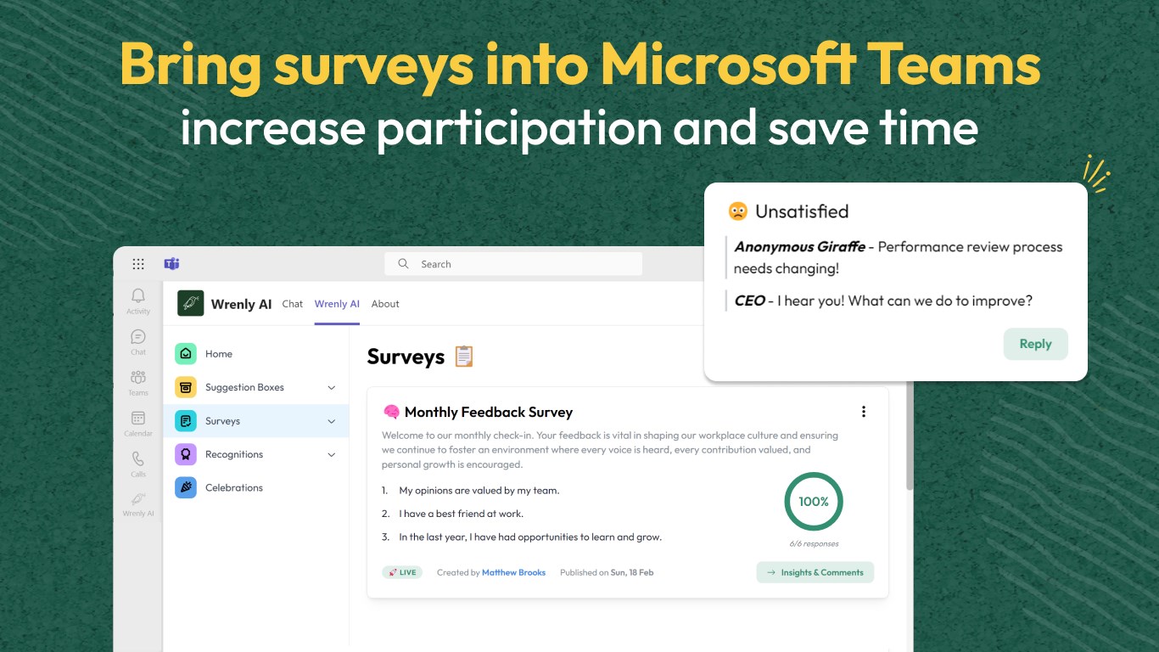The height and width of the screenshot is (652, 1159).
Task: Open Matthew Brooks profile link
Action: 513,572
